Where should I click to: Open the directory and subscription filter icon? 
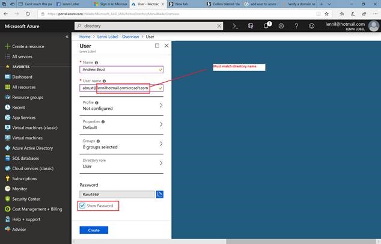click(251, 26)
